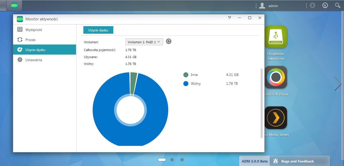Viewport: 344px width, 166px height.
Task: Click the Inne green legend swatch
Action: [x=186, y=75]
